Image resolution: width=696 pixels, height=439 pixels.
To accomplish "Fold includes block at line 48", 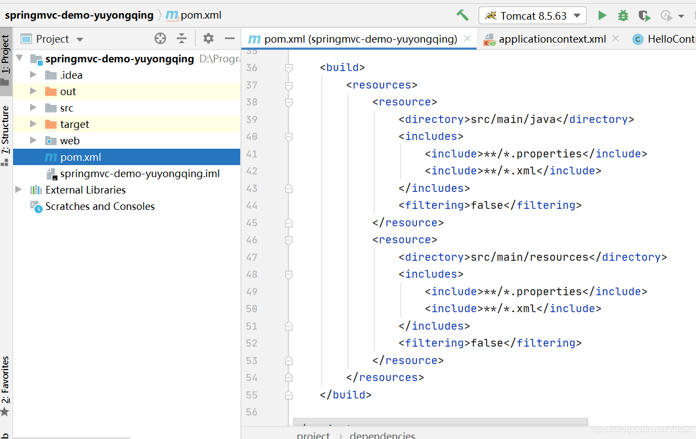I will point(289,274).
